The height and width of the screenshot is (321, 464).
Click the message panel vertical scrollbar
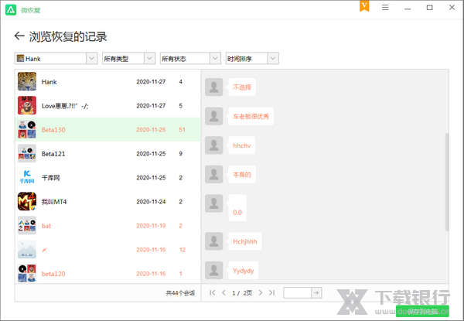447,182
